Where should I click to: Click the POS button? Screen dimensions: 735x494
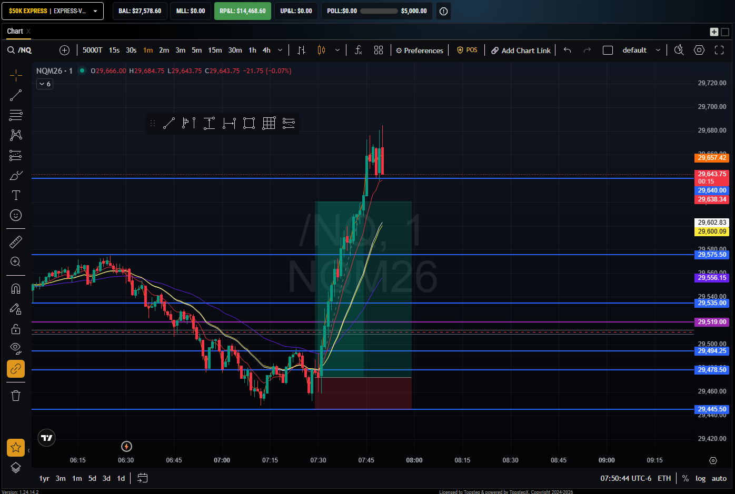point(467,50)
